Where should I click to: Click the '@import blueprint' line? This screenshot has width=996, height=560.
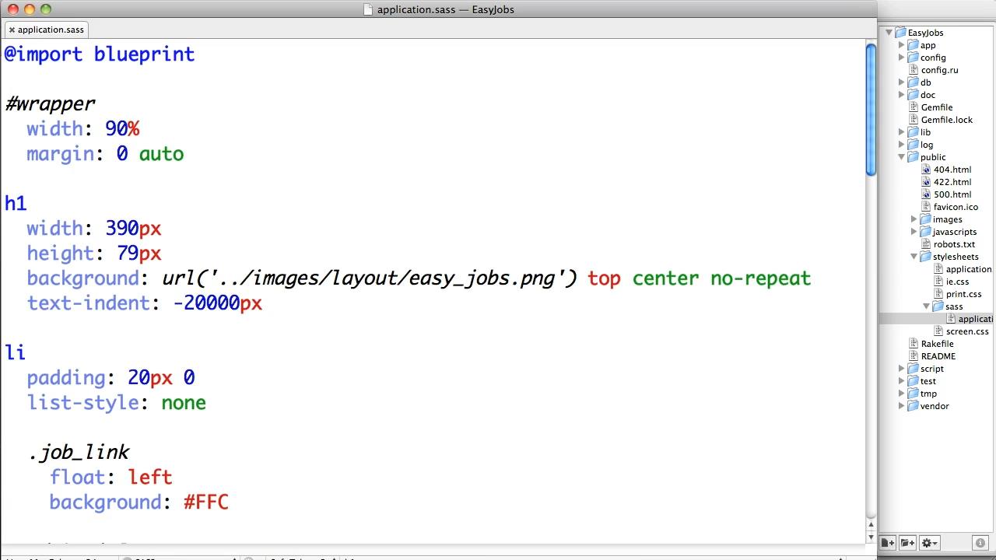[100, 54]
